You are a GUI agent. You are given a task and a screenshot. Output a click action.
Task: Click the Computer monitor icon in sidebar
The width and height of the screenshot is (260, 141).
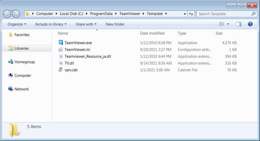tap(11, 75)
